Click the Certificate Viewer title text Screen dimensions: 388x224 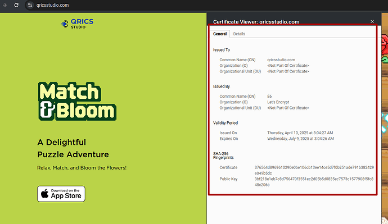[256, 22]
